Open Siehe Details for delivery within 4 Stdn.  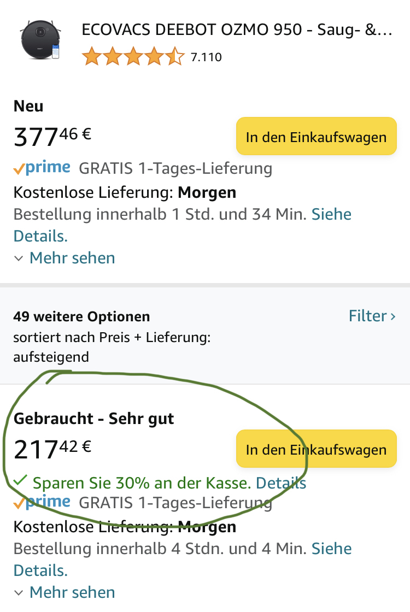pyautogui.click(x=331, y=549)
